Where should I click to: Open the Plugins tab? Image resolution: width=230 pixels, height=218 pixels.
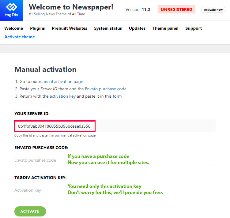[37, 28]
